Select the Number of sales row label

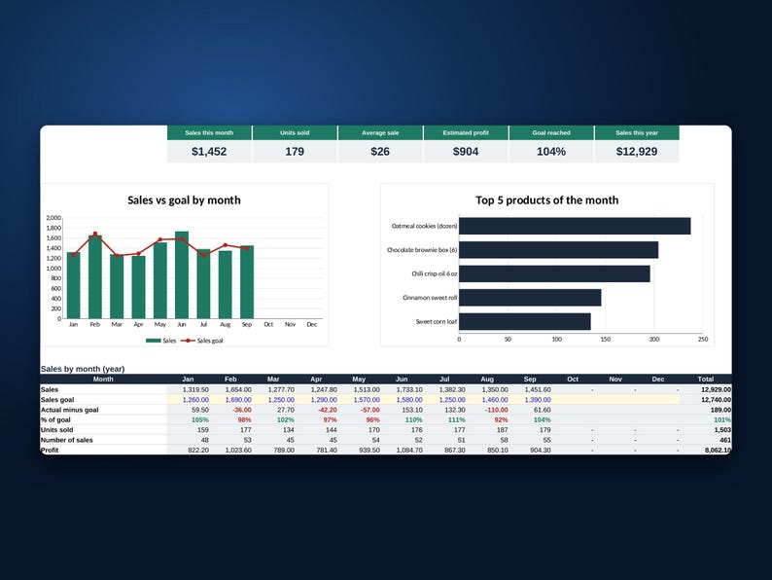pos(66,440)
